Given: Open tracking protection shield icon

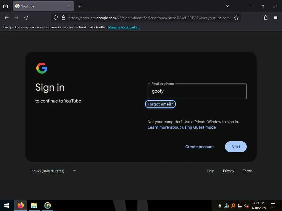Looking at the screenshot, I should (x=56, y=18).
